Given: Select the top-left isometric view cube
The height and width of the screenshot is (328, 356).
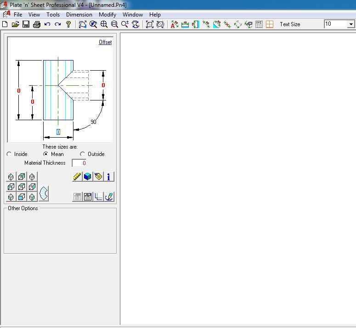Looking at the screenshot, I should click(11, 177).
